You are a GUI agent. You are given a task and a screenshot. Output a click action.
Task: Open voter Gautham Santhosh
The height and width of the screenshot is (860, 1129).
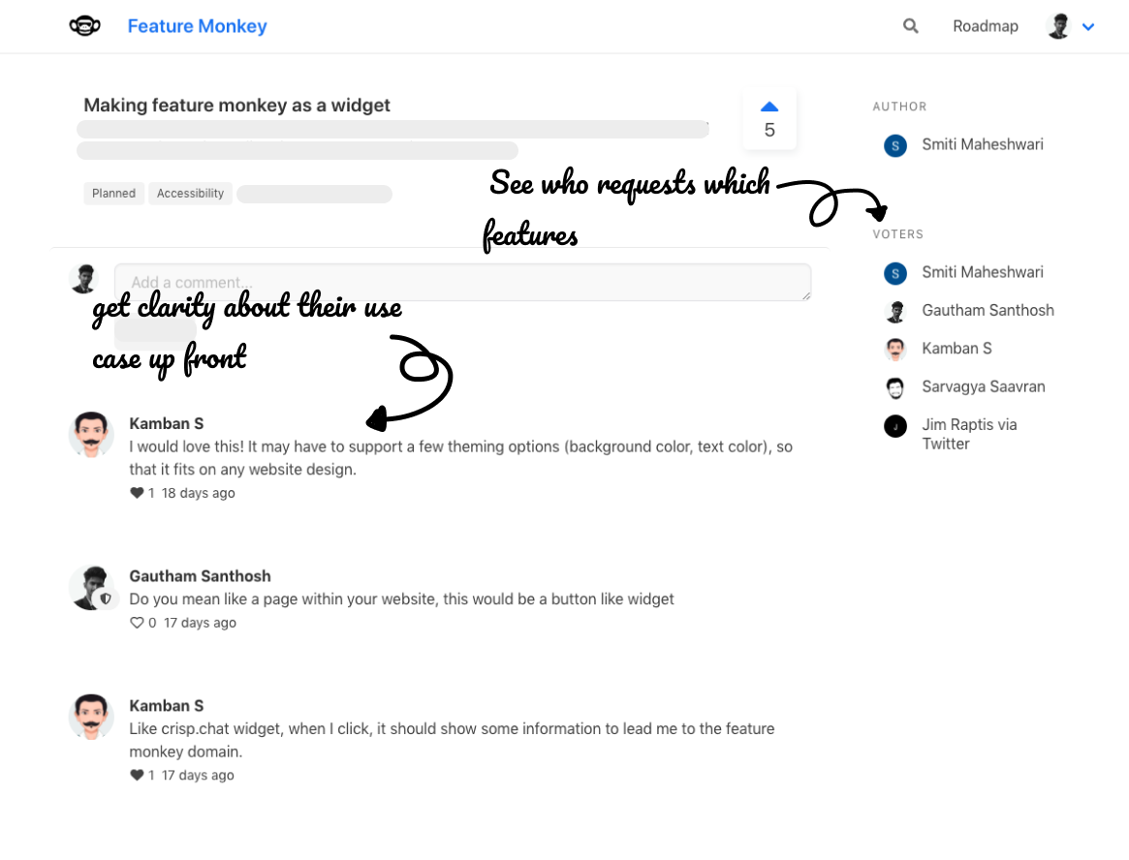[x=988, y=310]
